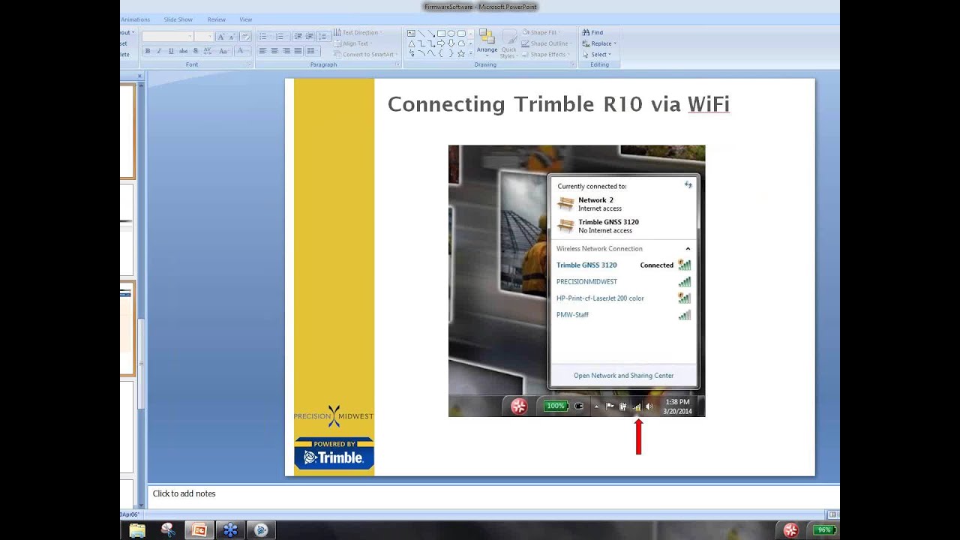Viewport: 960px width, 540px height.
Task: Click into 'Click to add notes' field
Action: click(493, 493)
